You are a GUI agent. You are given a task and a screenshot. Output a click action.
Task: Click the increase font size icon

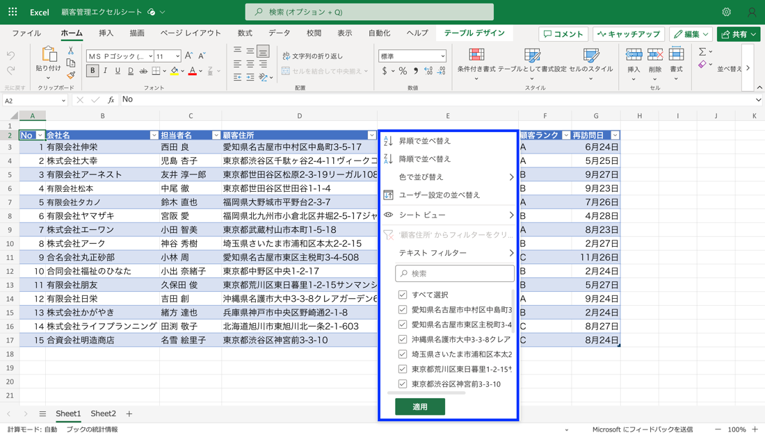click(188, 56)
